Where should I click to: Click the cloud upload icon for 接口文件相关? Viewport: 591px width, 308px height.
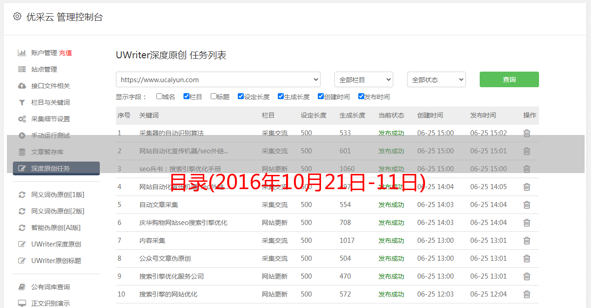22,86
